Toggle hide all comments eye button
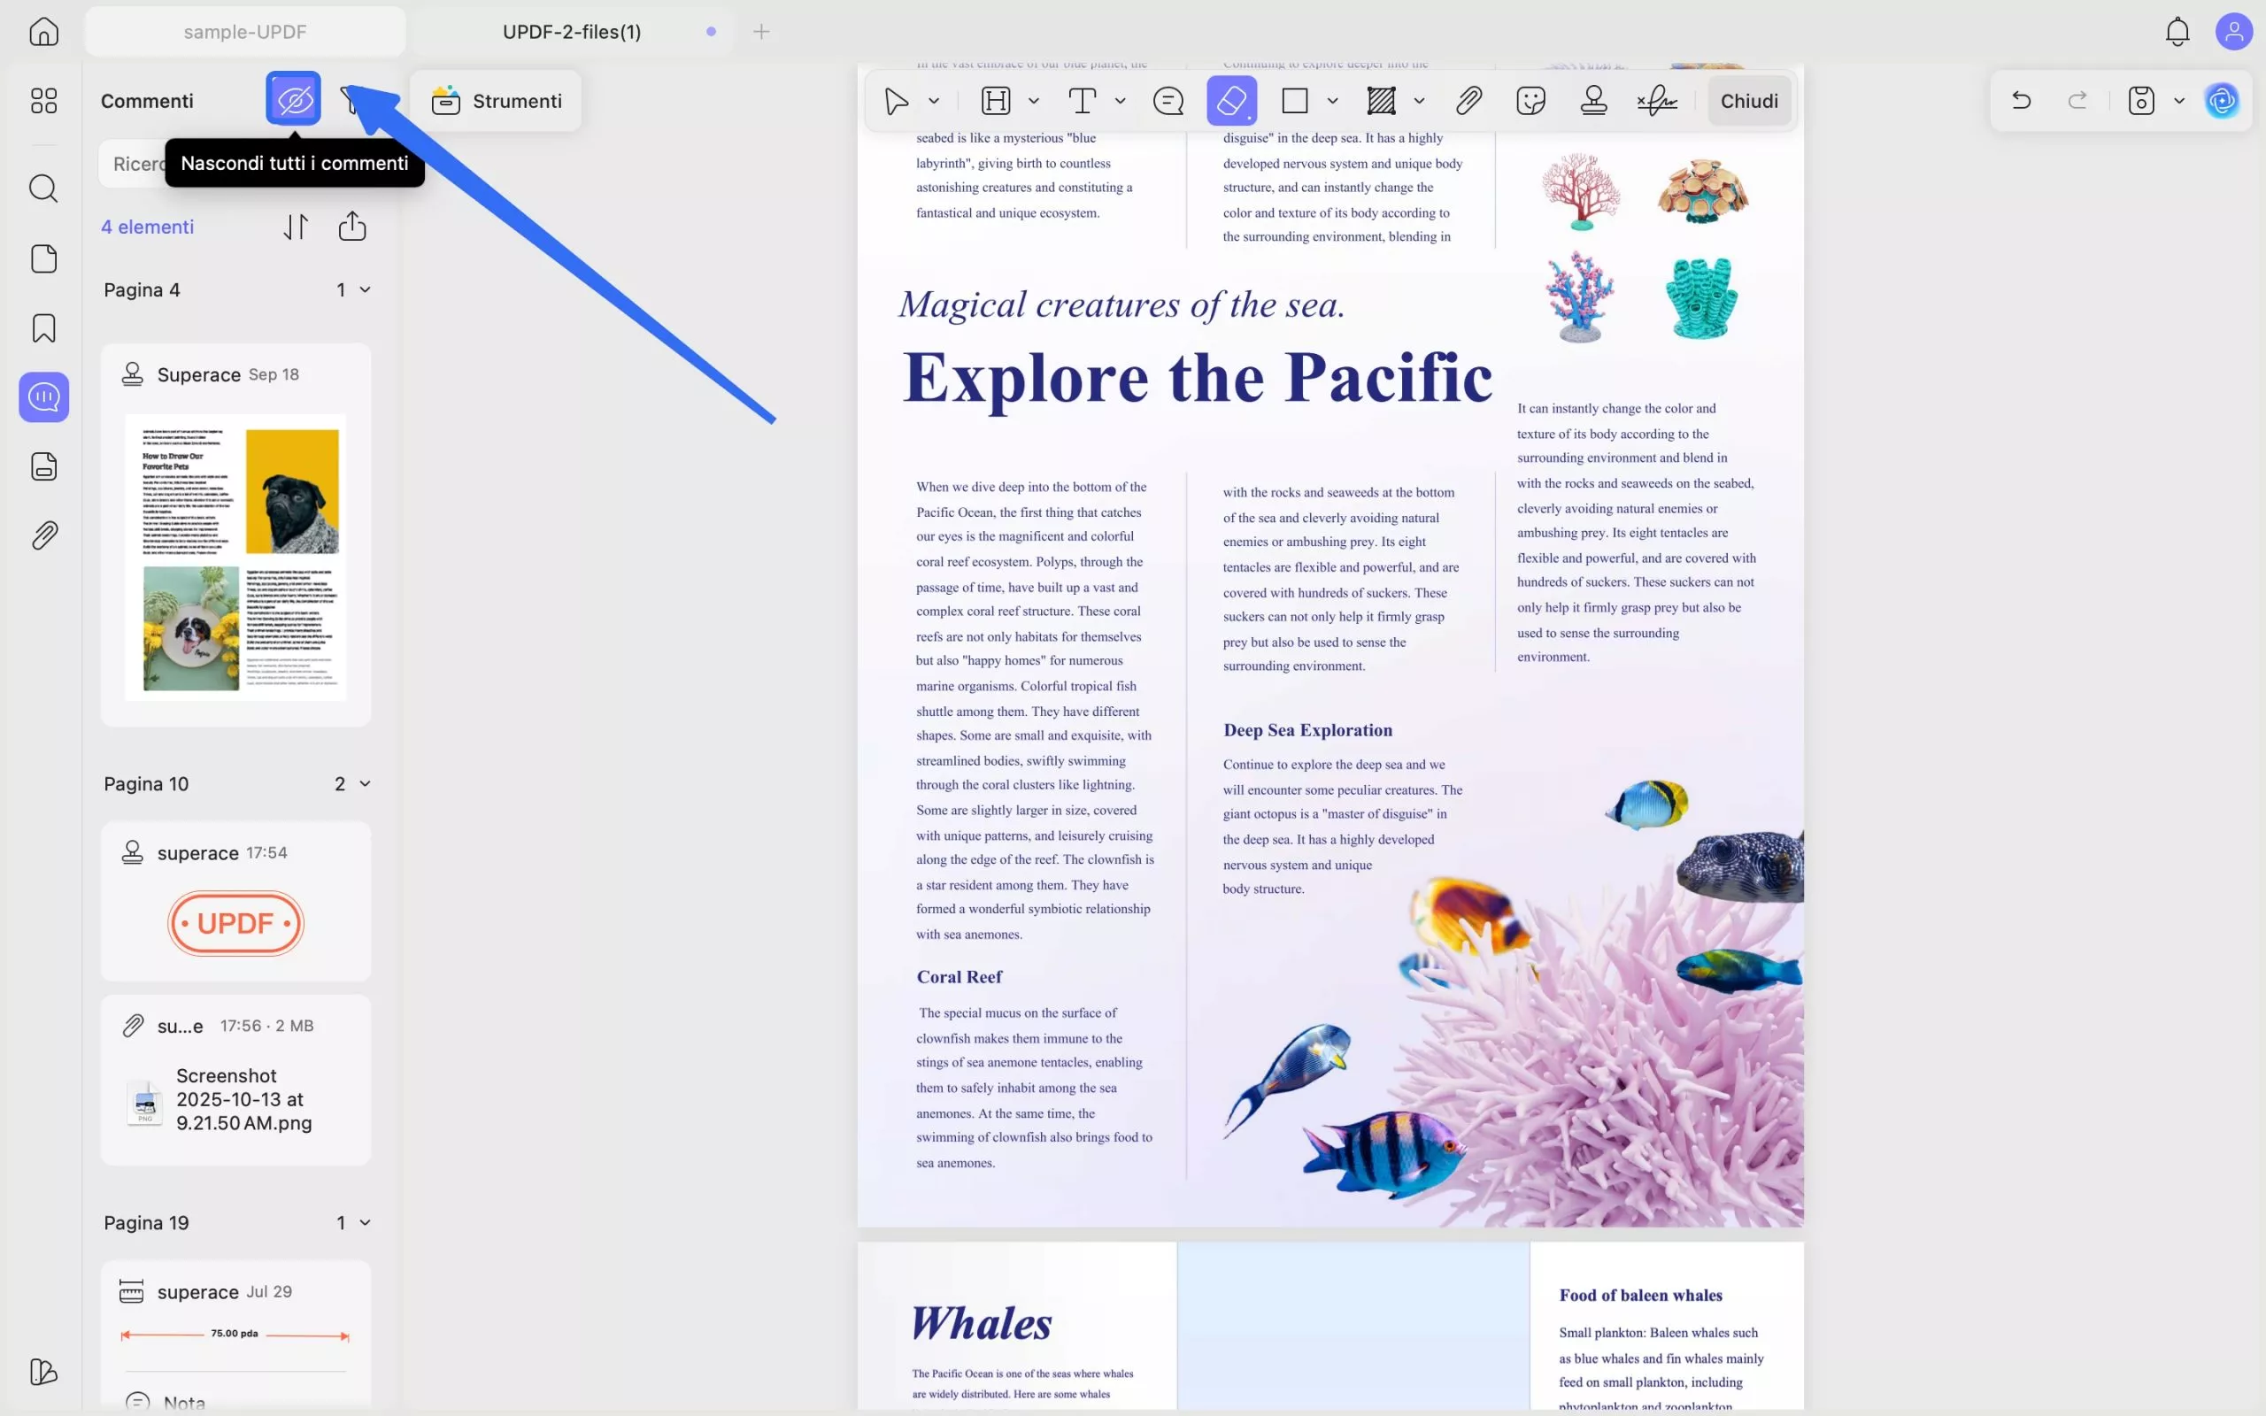This screenshot has height=1416, width=2266. pyautogui.click(x=293, y=98)
